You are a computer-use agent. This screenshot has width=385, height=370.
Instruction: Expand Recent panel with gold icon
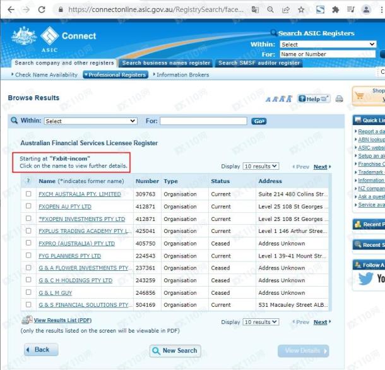point(369,224)
